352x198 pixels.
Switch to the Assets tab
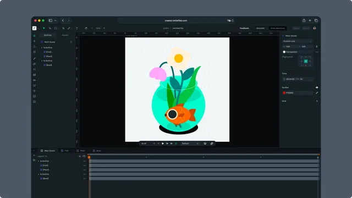coord(65,35)
